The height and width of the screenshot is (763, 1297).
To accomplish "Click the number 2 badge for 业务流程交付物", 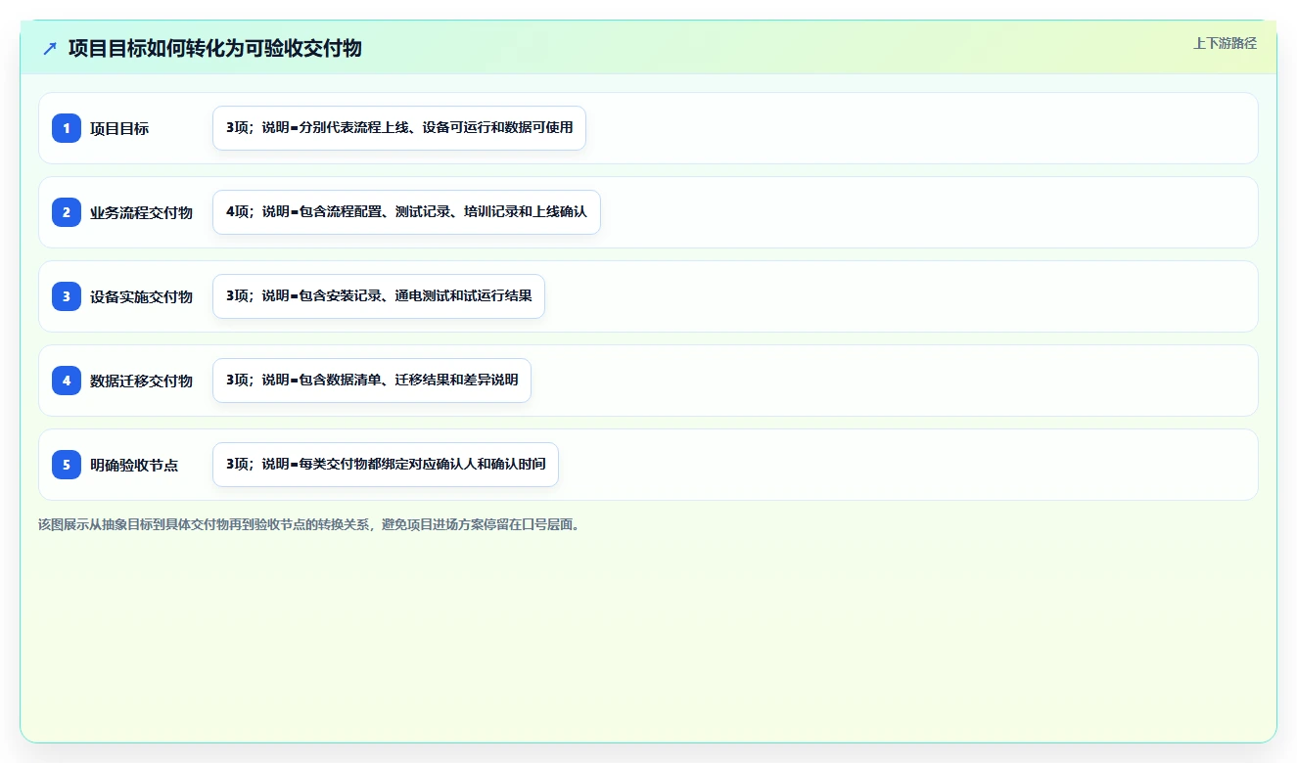I will (x=67, y=212).
